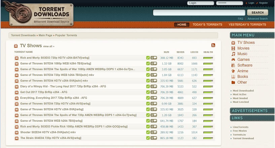Open Torrent Download sidebar link
Image resolution: width=275 pixels, height=148 pixels.
(x=243, y=139)
